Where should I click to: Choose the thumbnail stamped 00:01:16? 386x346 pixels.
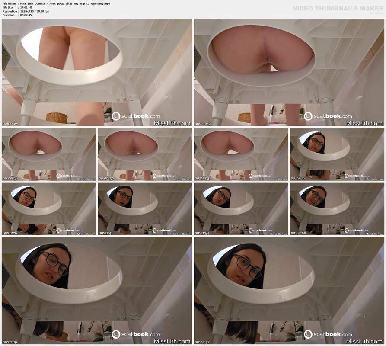click(337, 154)
